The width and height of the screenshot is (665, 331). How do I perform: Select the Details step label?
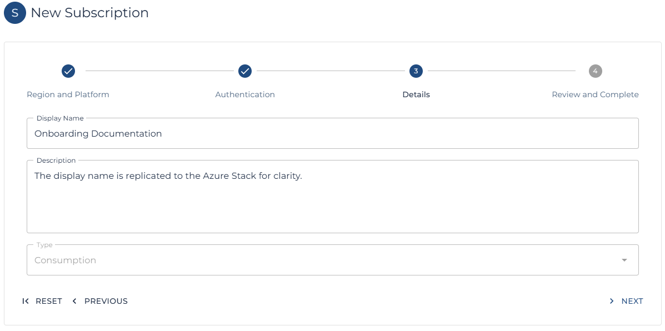click(x=416, y=94)
